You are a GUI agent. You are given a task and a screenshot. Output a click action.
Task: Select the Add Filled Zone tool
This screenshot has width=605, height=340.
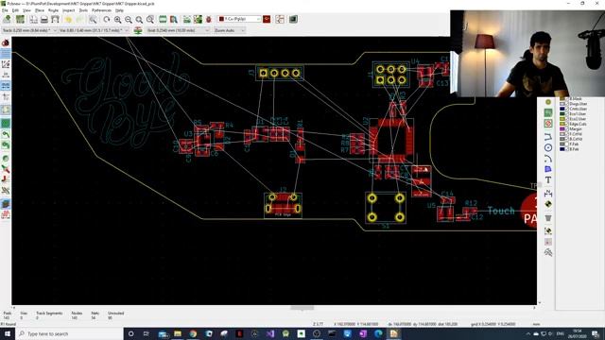(x=548, y=113)
